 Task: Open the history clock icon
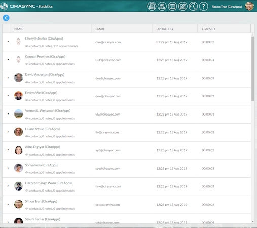click(x=193, y=7)
